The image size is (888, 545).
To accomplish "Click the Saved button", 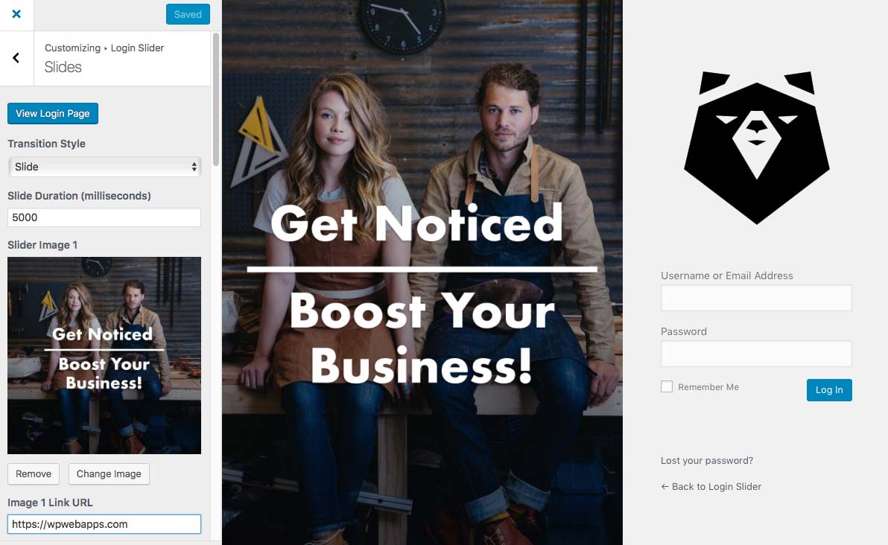I will click(x=188, y=14).
